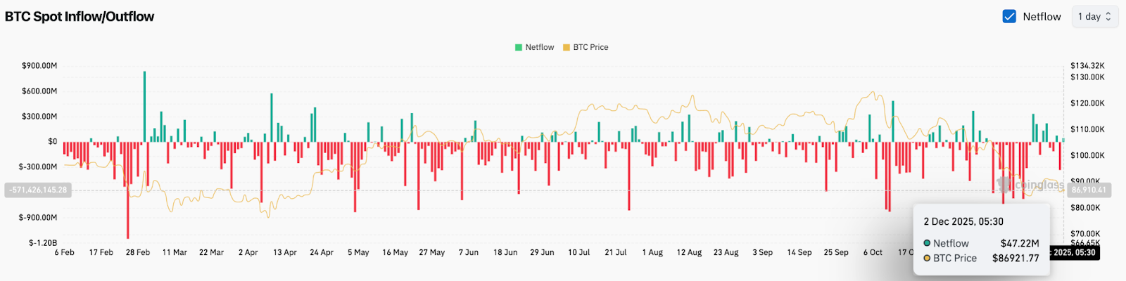
Task: Click the orange BTC Price dot in tooltip
Action: coord(927,258)
